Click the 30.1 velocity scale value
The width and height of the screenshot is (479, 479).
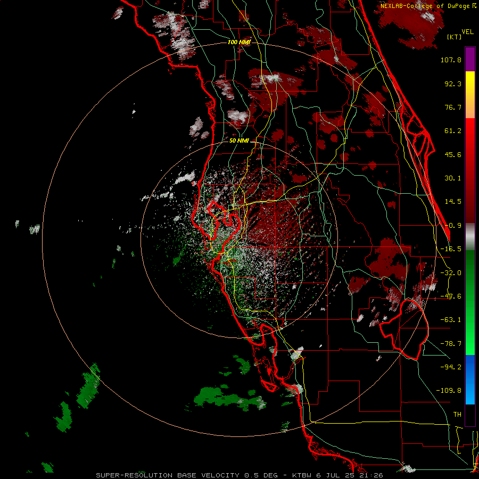tap(453, 178)
